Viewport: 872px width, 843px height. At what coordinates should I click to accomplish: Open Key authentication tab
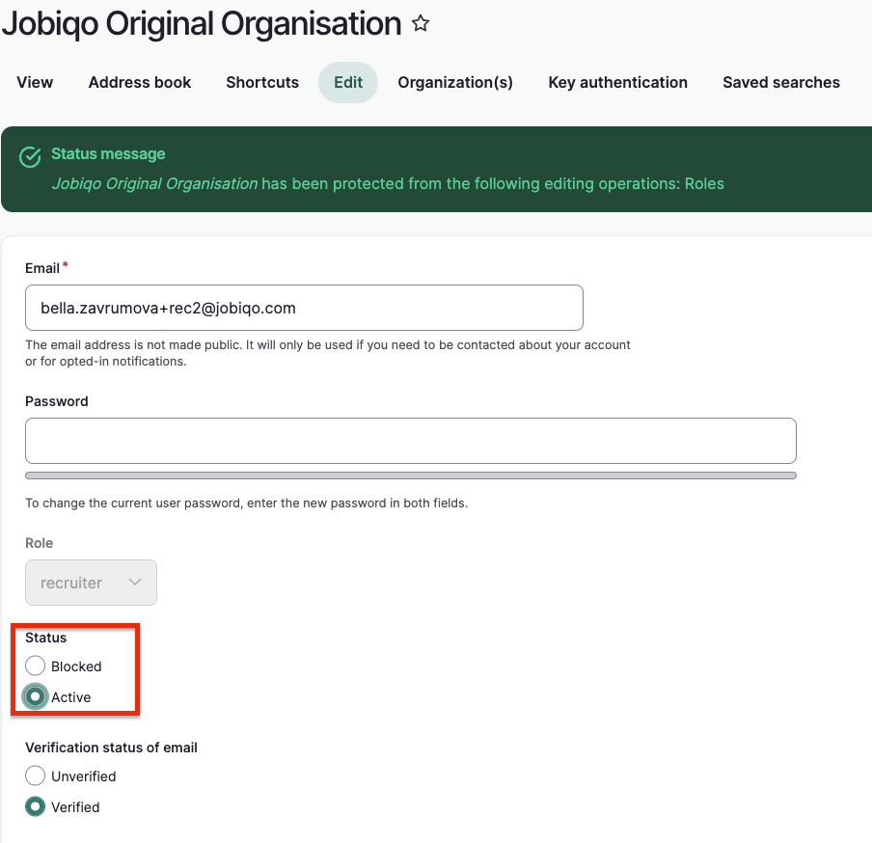tap(618, 82)
